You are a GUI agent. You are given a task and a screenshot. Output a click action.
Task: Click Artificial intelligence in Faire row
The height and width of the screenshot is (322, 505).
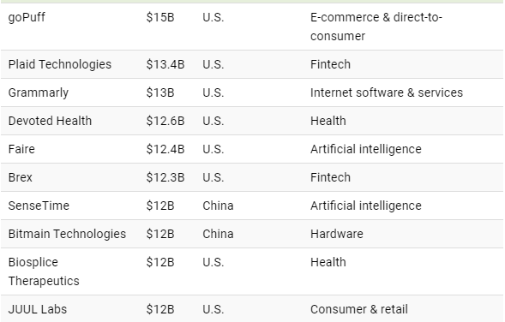coord(366,149)
